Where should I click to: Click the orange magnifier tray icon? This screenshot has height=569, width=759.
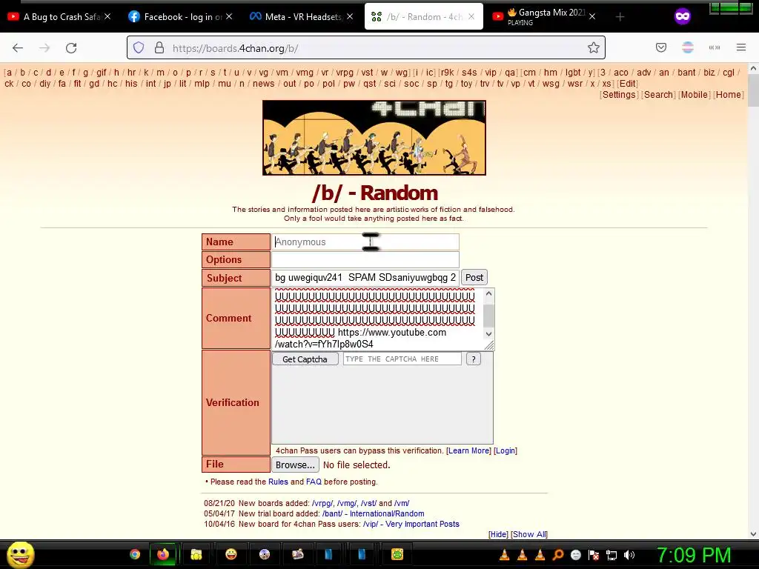(x=557, y=555)
